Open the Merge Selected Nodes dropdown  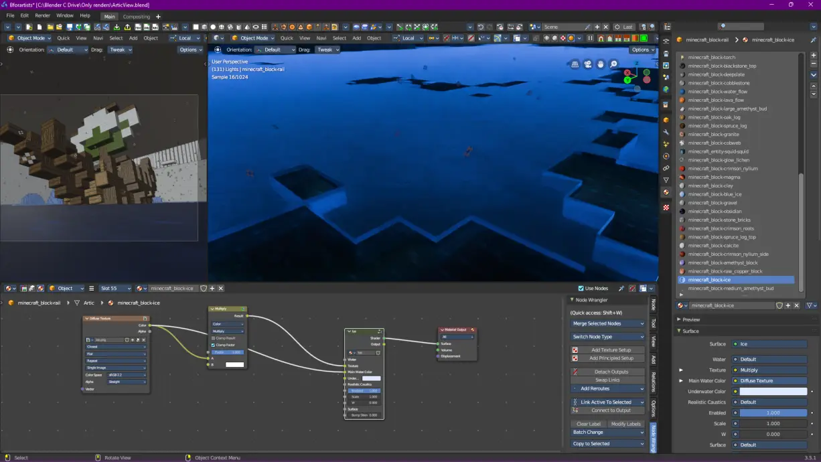coord(606,323)
